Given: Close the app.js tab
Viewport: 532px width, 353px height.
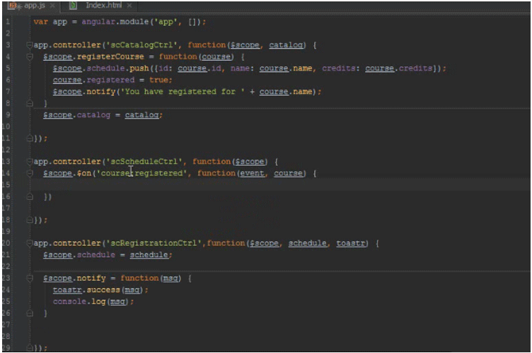Looking at the screenshot, I should tap(52, 6).
